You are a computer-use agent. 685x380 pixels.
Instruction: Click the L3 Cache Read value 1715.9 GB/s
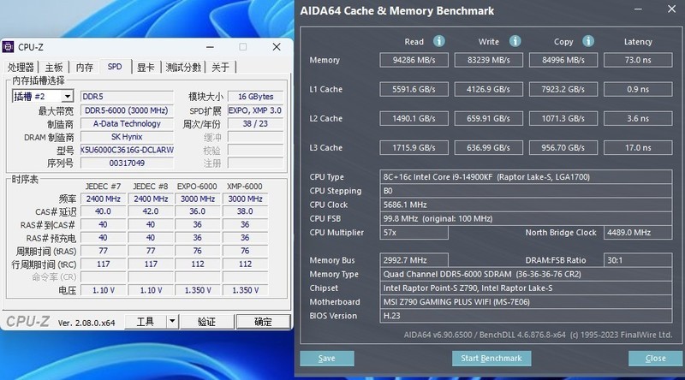(x=414, y=147)
